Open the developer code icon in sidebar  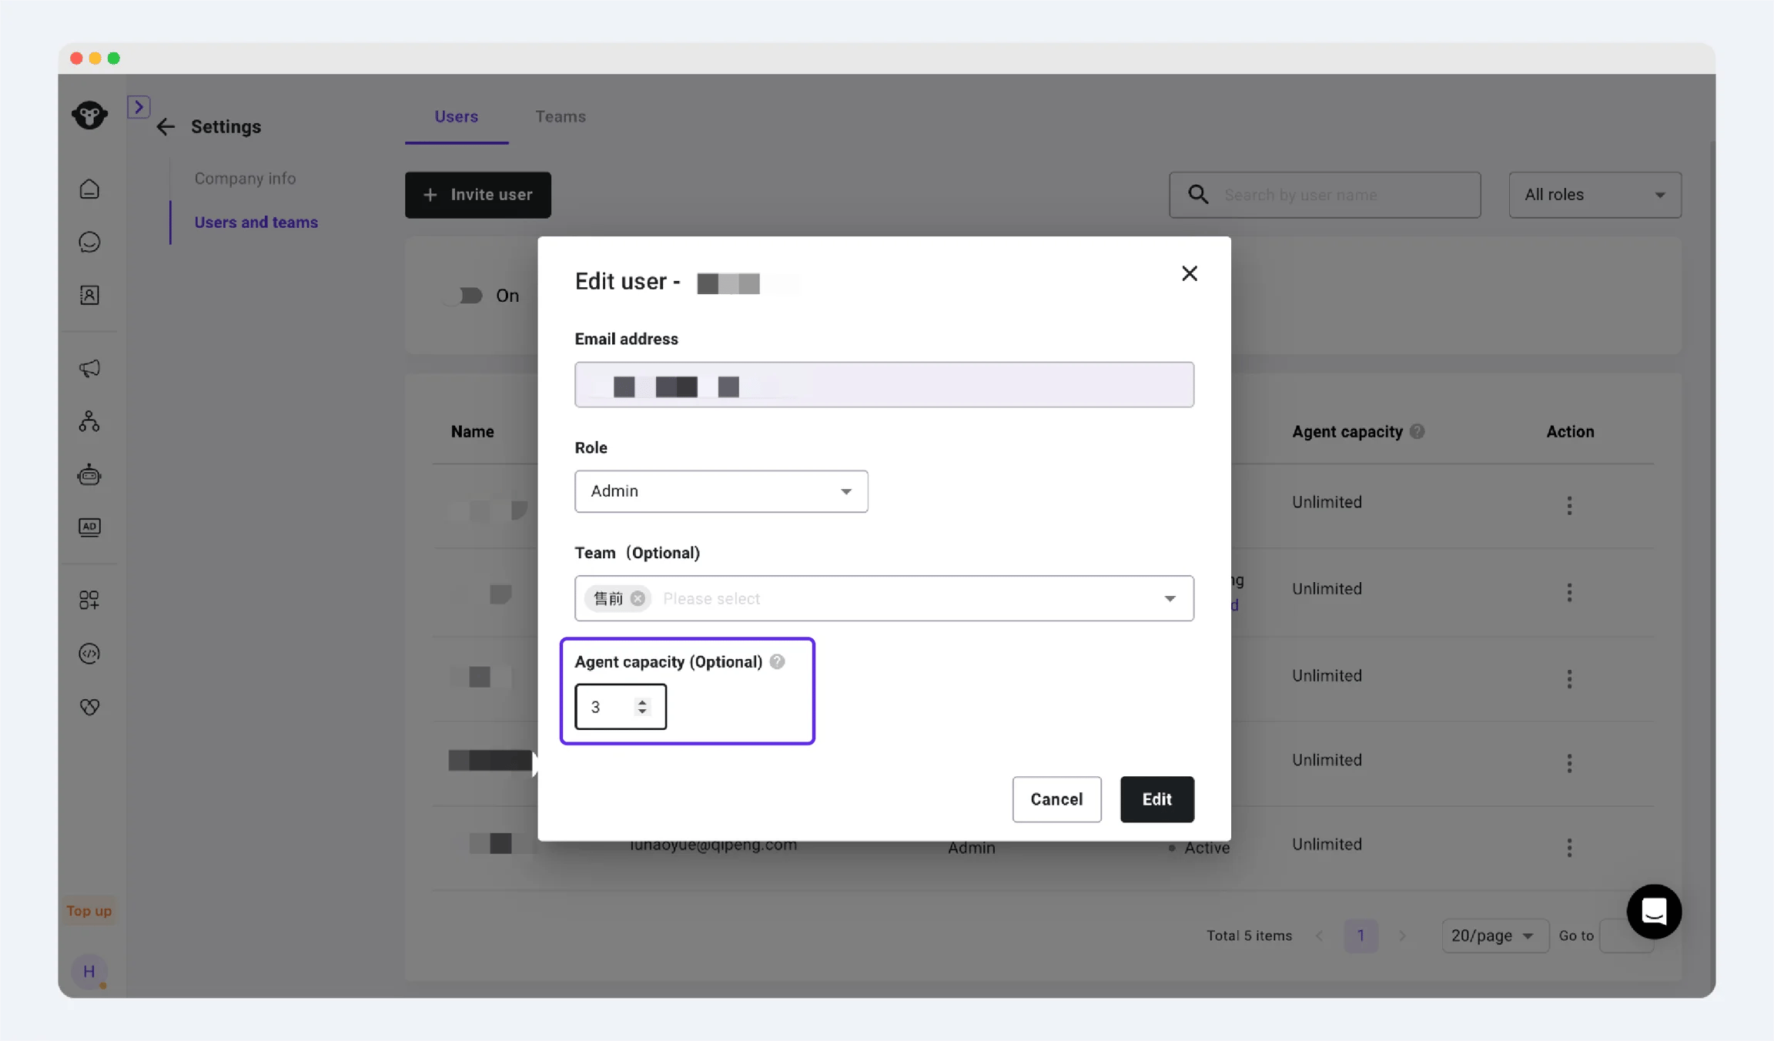click(89, 653)
